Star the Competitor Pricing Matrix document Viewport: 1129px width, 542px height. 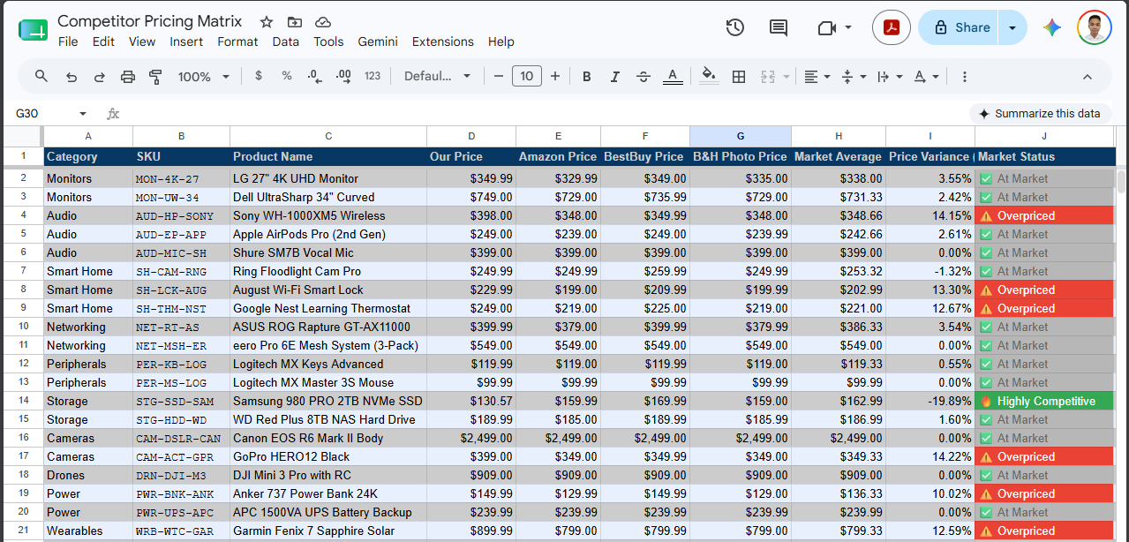pos(267,22)
